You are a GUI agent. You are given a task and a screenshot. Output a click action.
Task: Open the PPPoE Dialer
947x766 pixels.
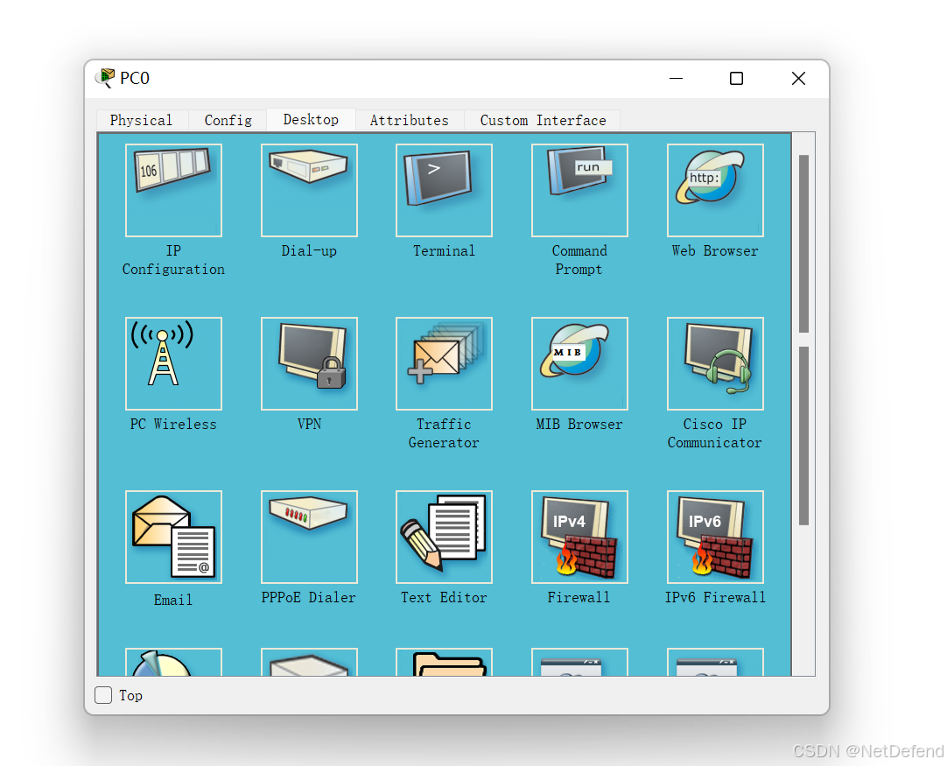309,537
